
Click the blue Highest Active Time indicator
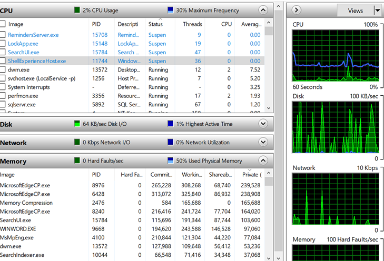pos(171,124)
